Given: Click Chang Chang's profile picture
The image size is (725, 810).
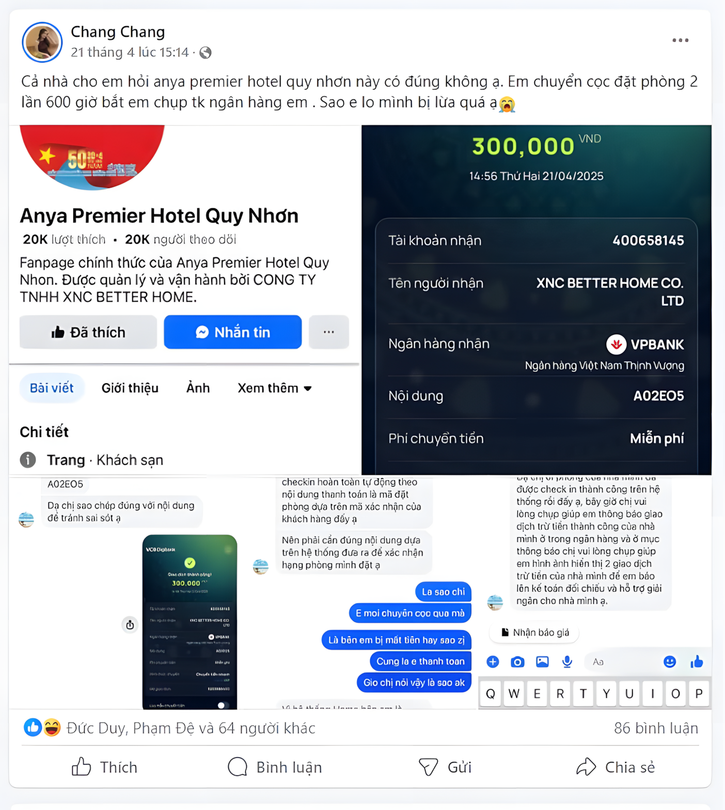Looking at the screenshot, I should [42, 42].
